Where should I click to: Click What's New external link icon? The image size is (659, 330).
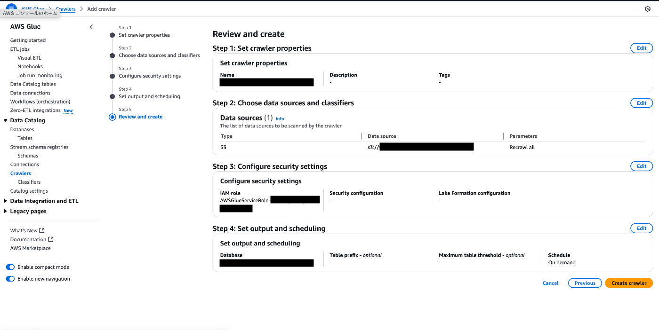point(42,230)
